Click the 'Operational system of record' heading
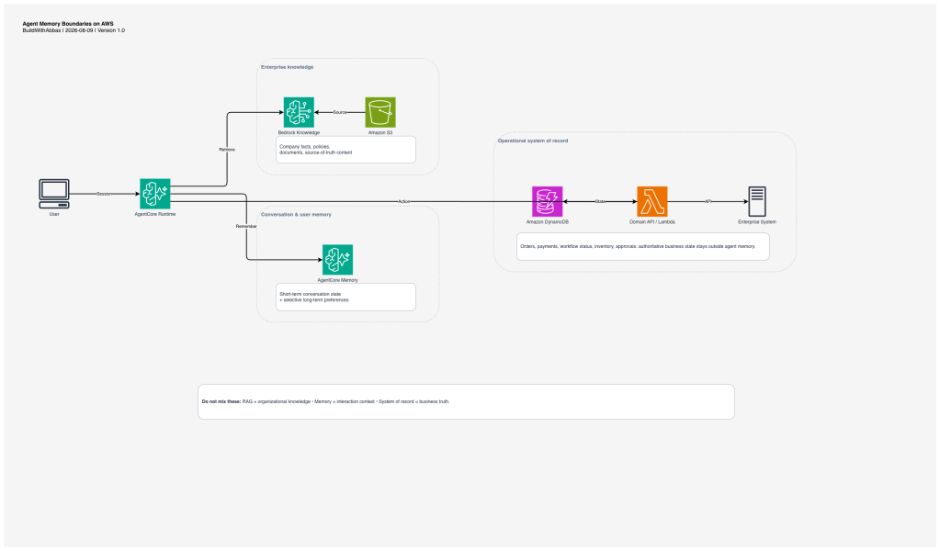940x551 pixels. click(533, 141)
